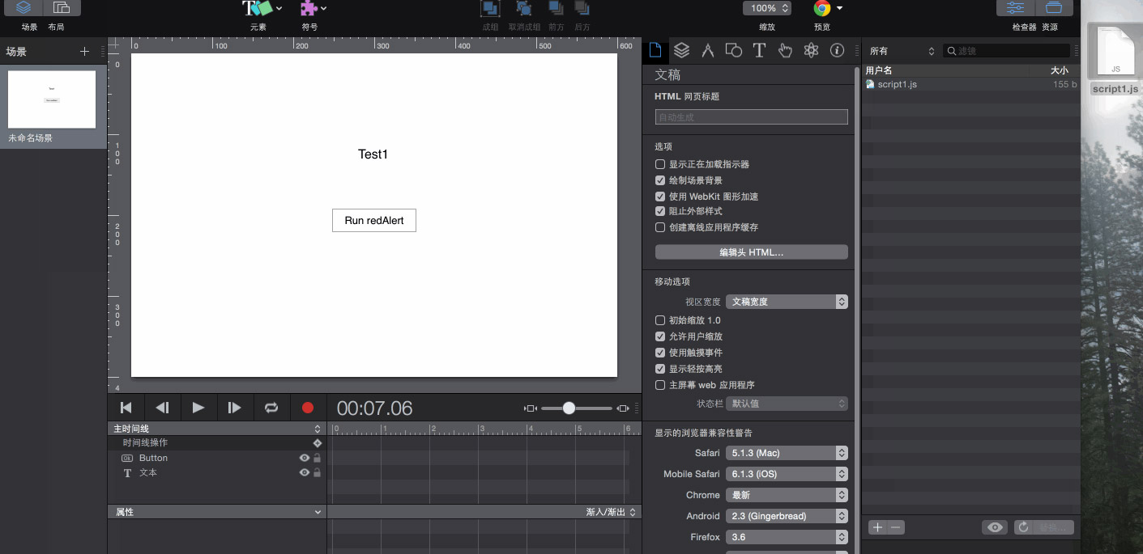Step back one frame
The height and width of the screenshot is (554, 1143).
(x=162, y=408)
